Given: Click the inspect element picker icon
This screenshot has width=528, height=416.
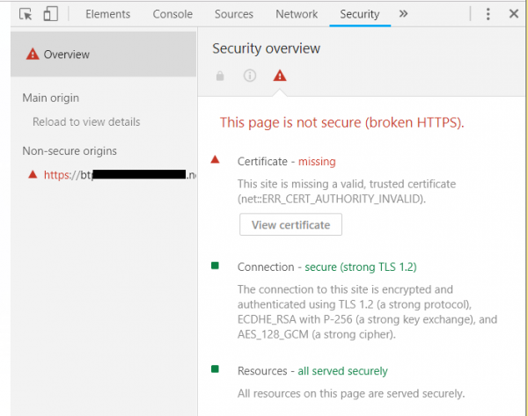Looking at the screenshot, I should [x=26, y=14].
